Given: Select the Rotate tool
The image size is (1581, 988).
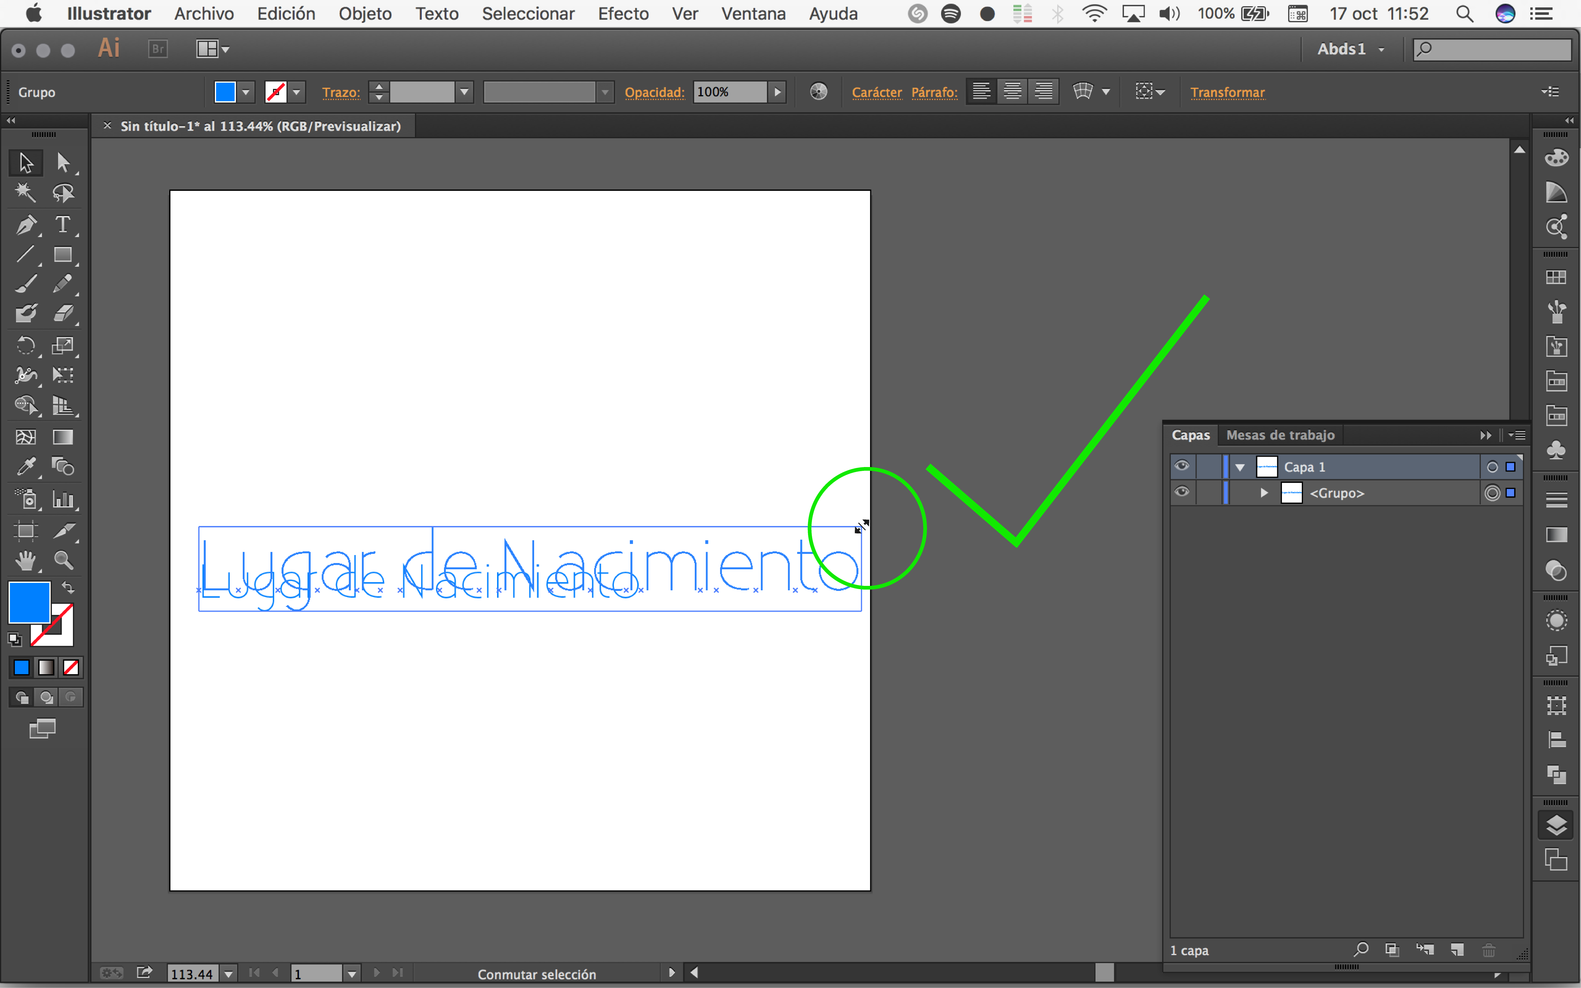Looking at the screenshot, I should pos(25,345).
